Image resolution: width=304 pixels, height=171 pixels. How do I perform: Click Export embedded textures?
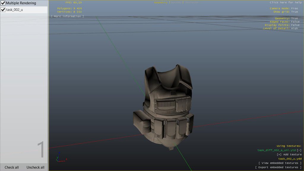point(278,167)
